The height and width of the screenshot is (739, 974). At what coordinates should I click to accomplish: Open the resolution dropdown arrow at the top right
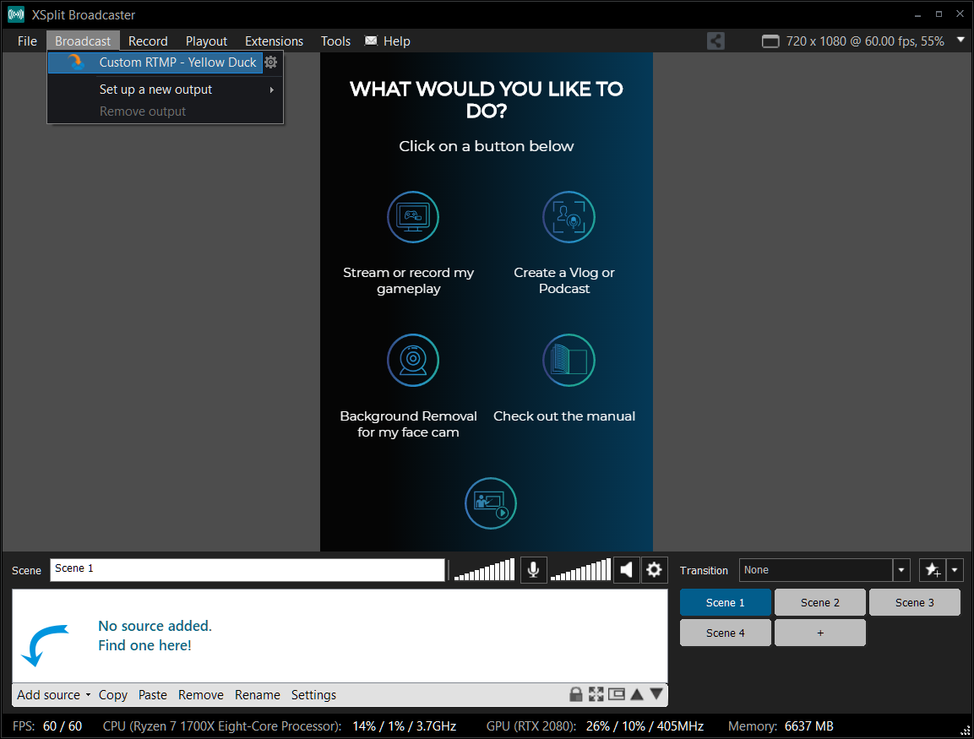[960, 40]
